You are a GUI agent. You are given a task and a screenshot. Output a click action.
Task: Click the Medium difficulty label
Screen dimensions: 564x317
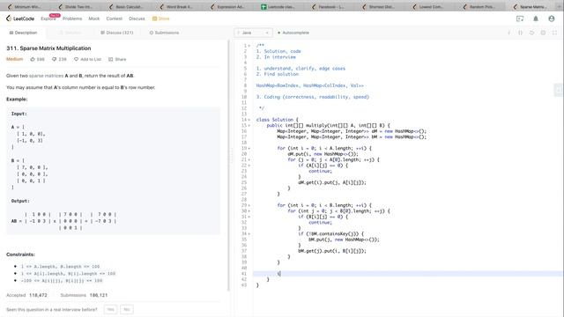[x=14, y=59]
